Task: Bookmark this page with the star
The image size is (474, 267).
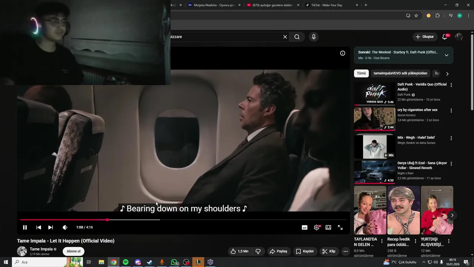Action: click(x=416, y=16)
